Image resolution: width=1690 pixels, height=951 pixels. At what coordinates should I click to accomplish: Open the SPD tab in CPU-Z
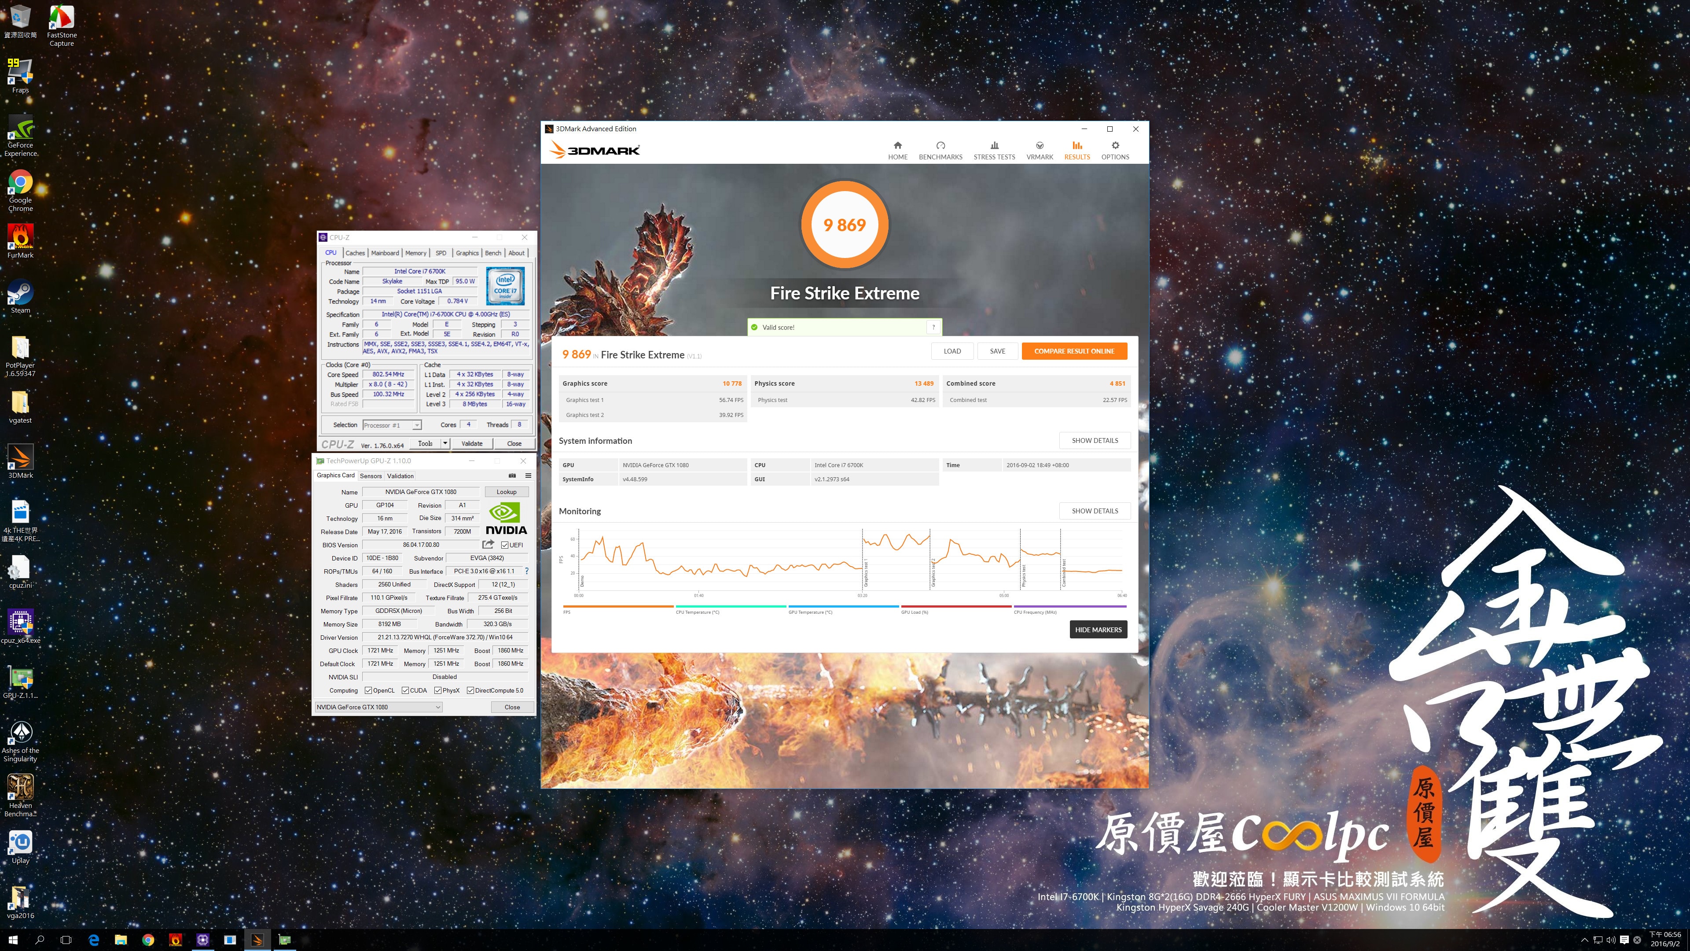(441, 253)
